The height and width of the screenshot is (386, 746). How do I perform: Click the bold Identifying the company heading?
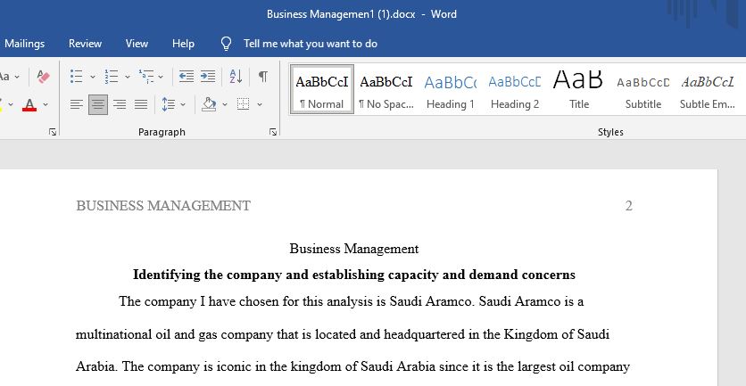tap(354, 275)
